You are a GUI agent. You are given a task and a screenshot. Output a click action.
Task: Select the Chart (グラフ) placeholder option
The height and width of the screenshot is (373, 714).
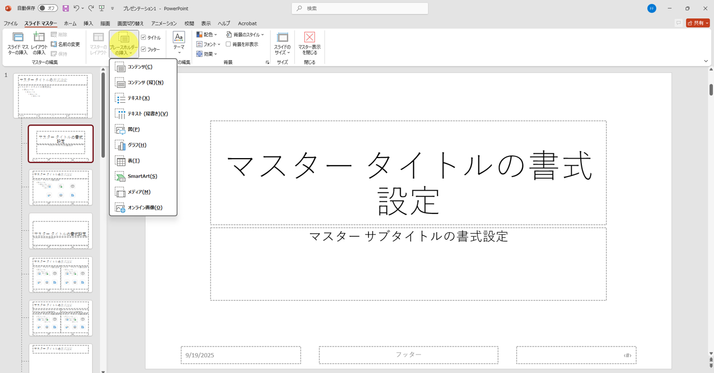pos(136,145)
